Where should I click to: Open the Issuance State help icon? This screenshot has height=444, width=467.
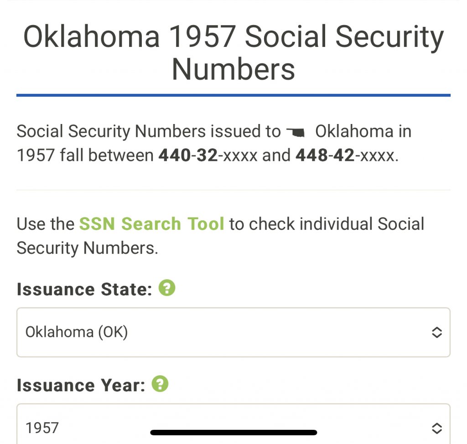coord(167,288)
